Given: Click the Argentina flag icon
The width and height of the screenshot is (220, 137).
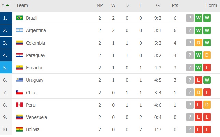Looking at the screenshot, I should pyautogui.click(x=19, y=30).
